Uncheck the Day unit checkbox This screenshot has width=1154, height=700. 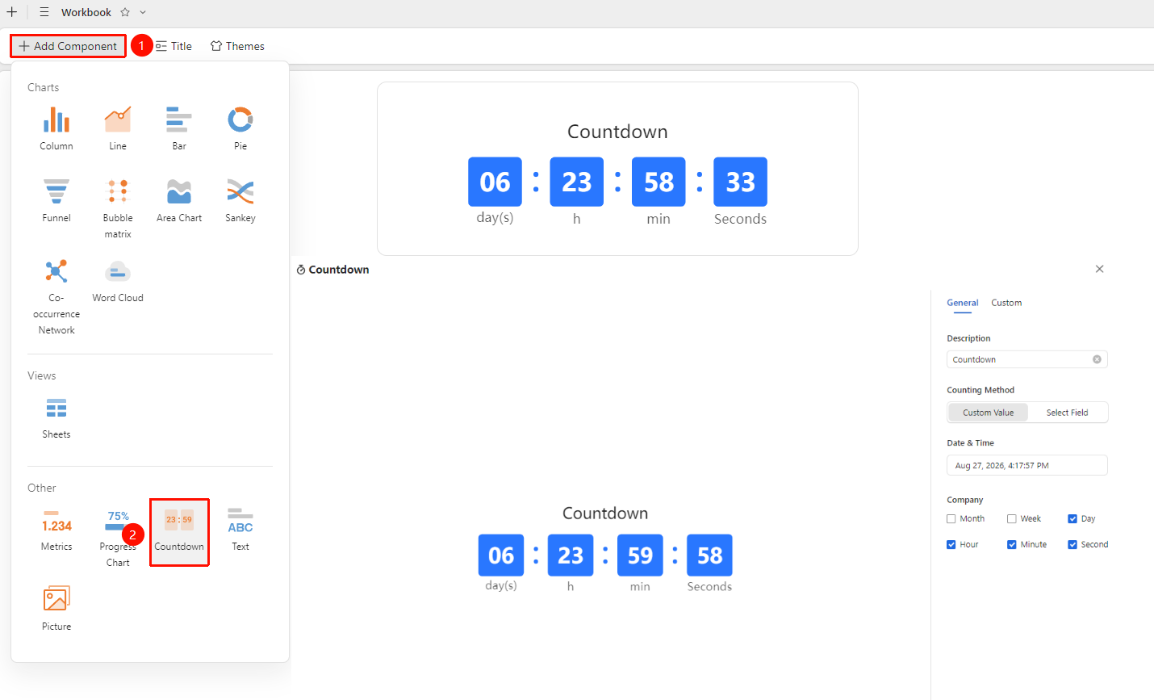[1072, 519]
